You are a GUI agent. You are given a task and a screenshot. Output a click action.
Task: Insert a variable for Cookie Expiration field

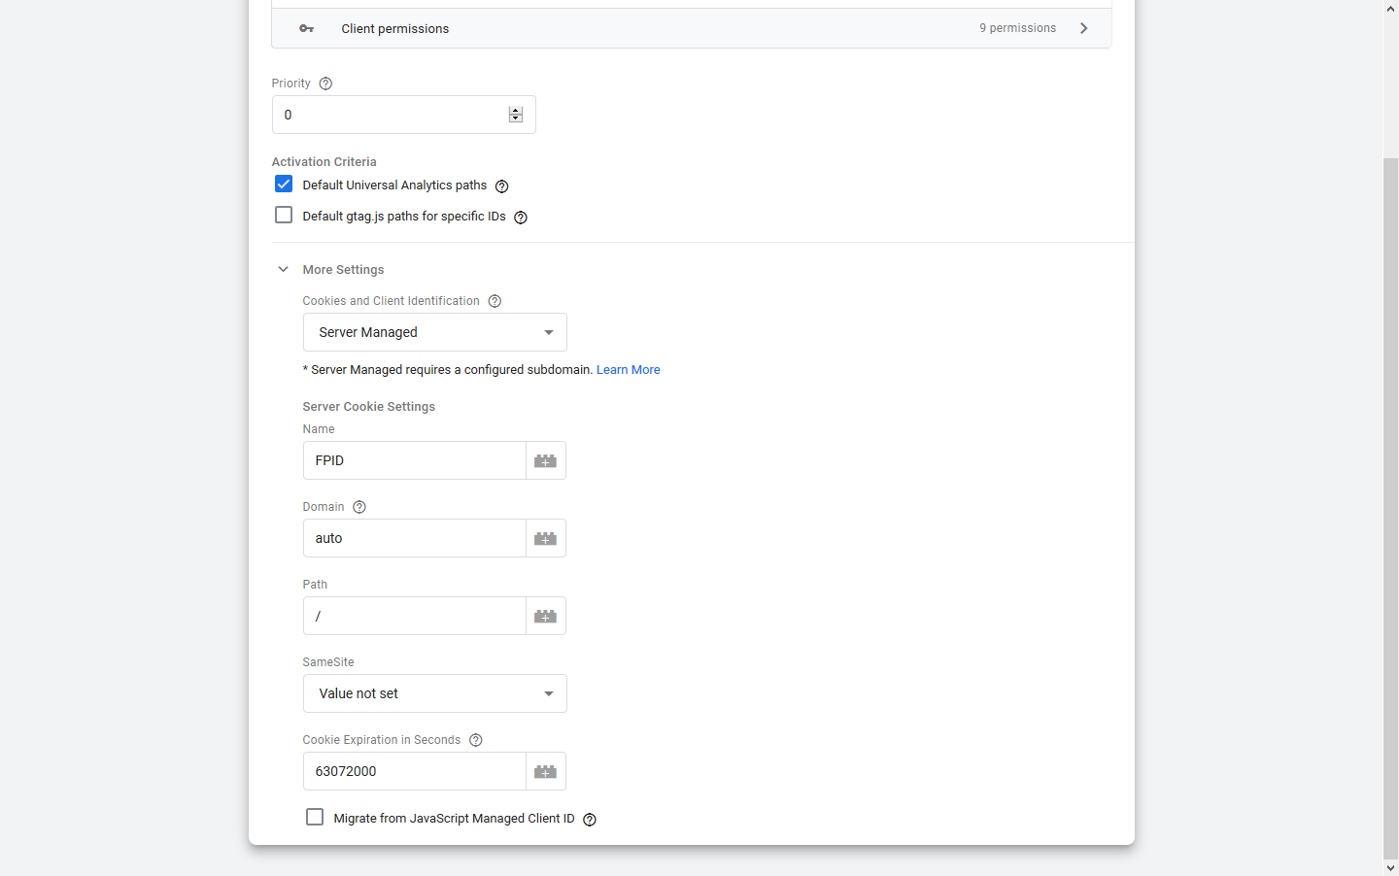(x=546, y=771)
